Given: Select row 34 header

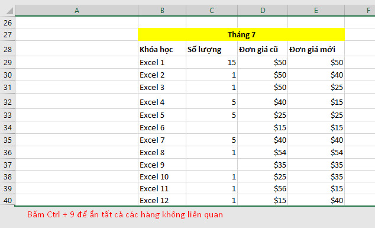Looking at the screenshot, I should [x=8, y=127].
